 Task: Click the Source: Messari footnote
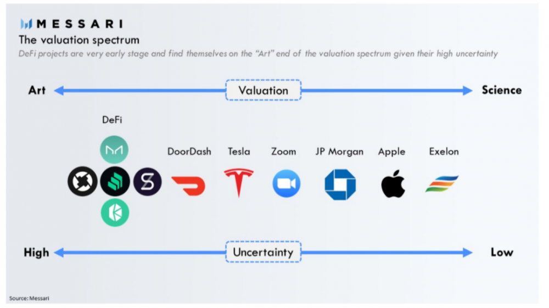click(x=29, y=298)
